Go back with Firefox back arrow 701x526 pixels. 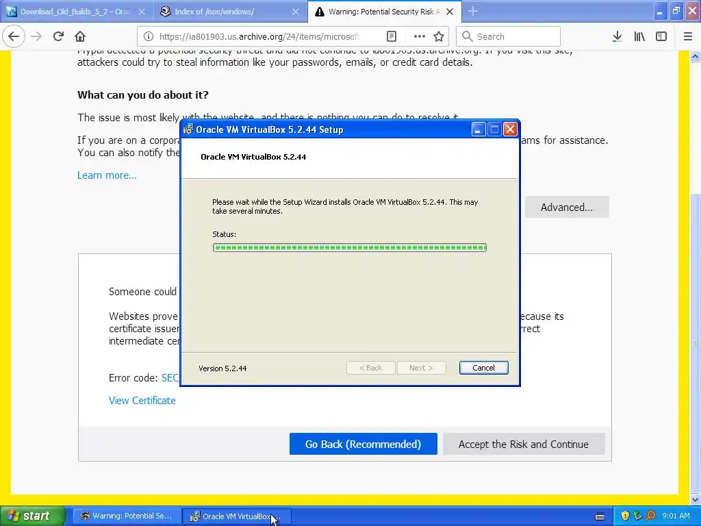(14, 36)
